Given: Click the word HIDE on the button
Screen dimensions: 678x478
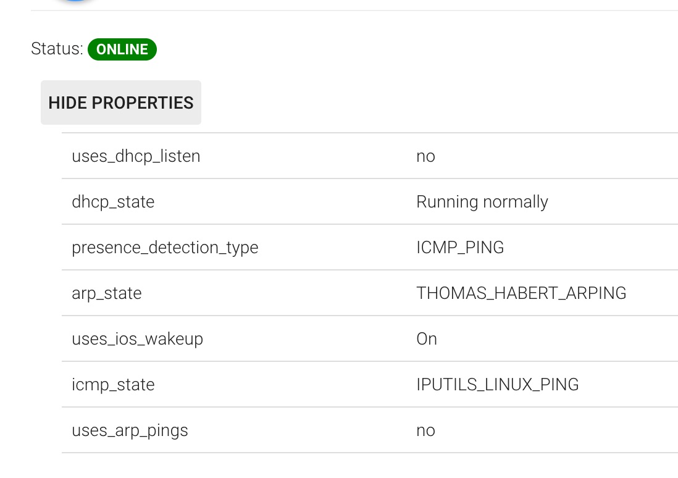Looking at the screenshot, I should point(67,103).
